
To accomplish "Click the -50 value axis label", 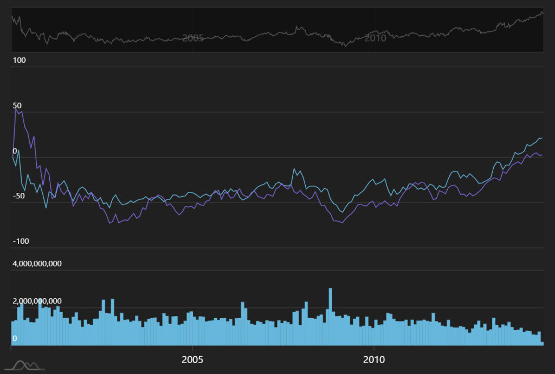I will click(x=18, y=196).
